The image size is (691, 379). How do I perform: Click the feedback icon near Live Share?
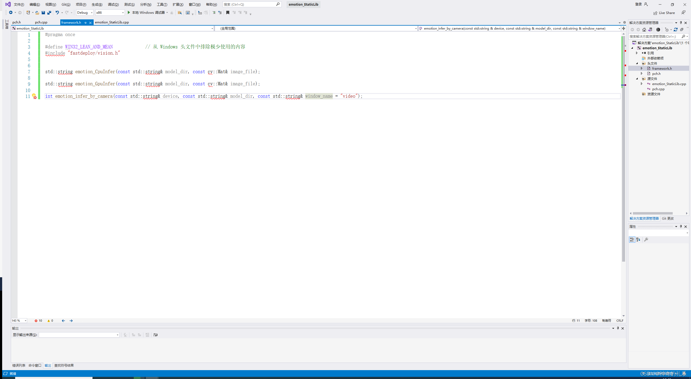[683, 13]
